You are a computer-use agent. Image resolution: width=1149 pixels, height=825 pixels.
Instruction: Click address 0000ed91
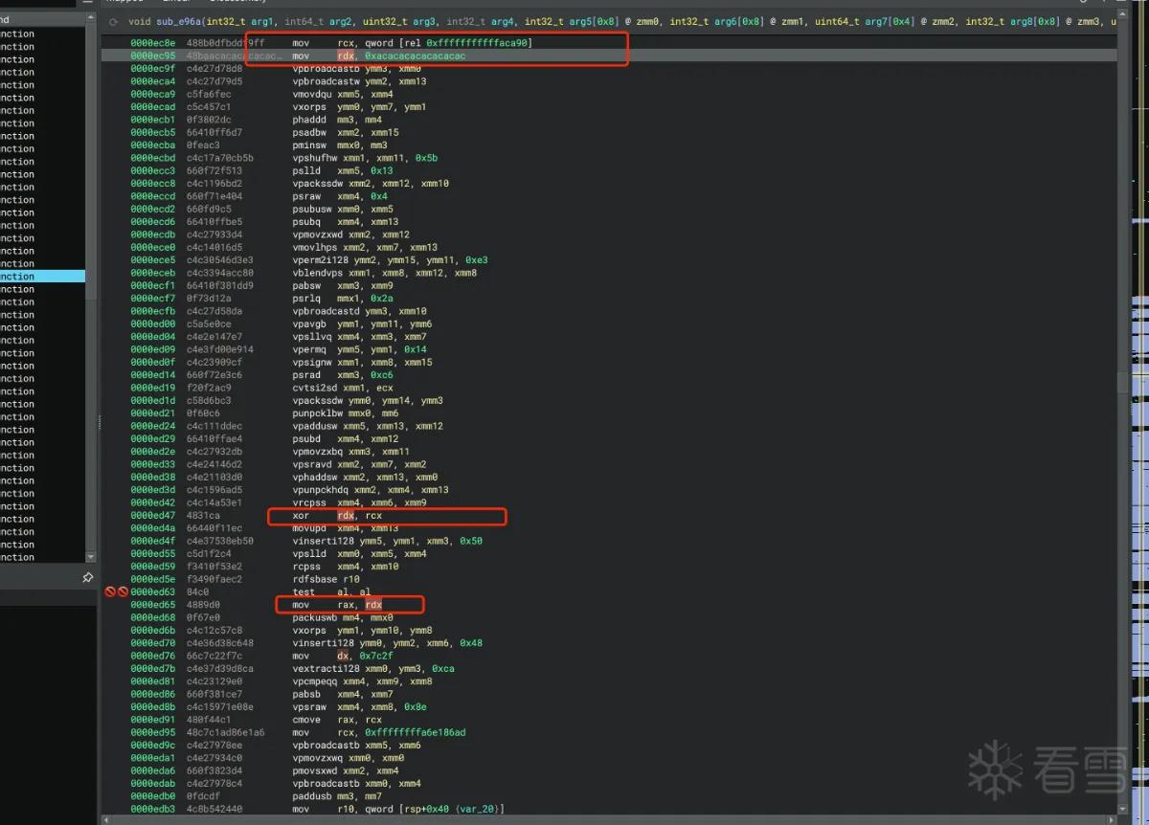coord(153,720)
